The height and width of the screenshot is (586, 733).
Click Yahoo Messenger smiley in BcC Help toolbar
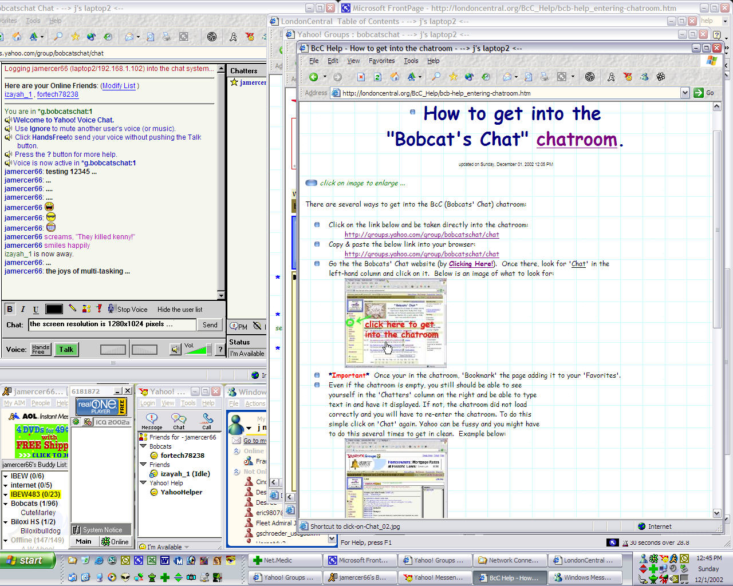628,77
